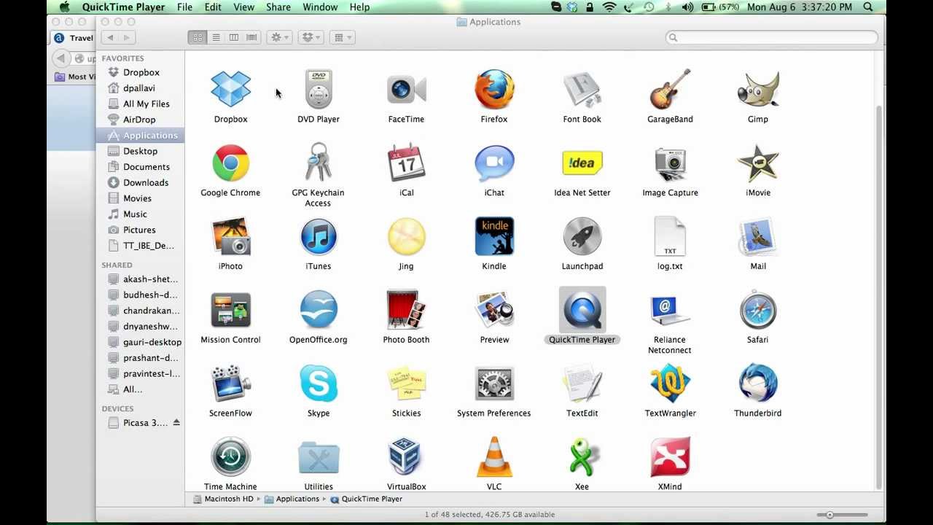The width and height of the screenshot is (933, 525).
Task: Select the System Preferences gear icon
Action: click(494, 384)
